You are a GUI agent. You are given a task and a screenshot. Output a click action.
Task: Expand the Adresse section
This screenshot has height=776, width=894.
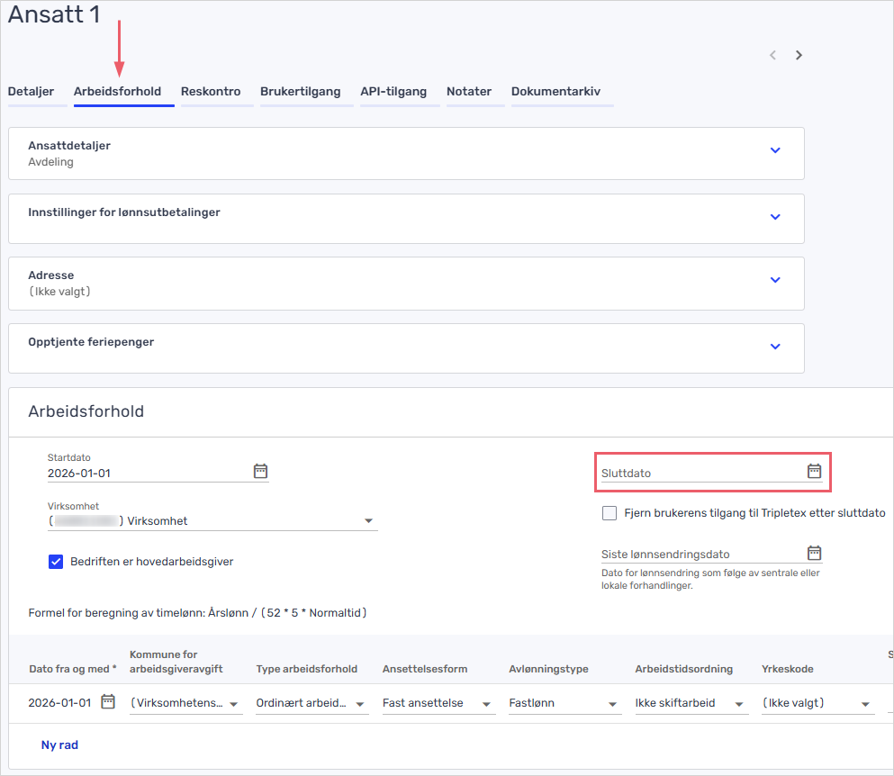775,280
